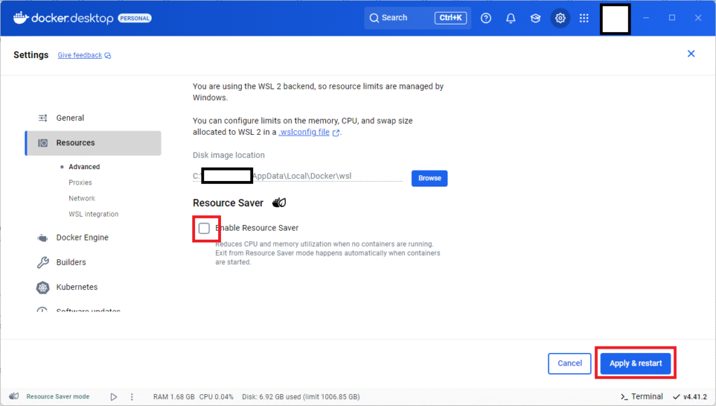The height and width of the screenshot is (406, 716).
Task: Open the .wslconfig file link
Action: pos(304,132)
